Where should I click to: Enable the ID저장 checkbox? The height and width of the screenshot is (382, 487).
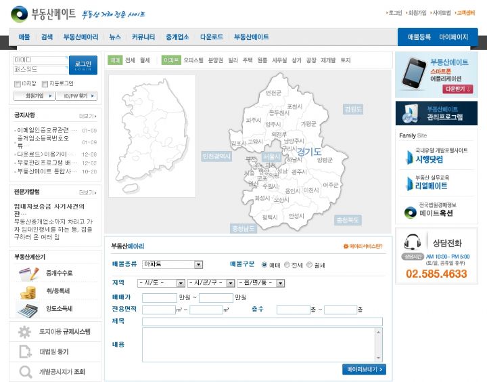pos(17,84)
